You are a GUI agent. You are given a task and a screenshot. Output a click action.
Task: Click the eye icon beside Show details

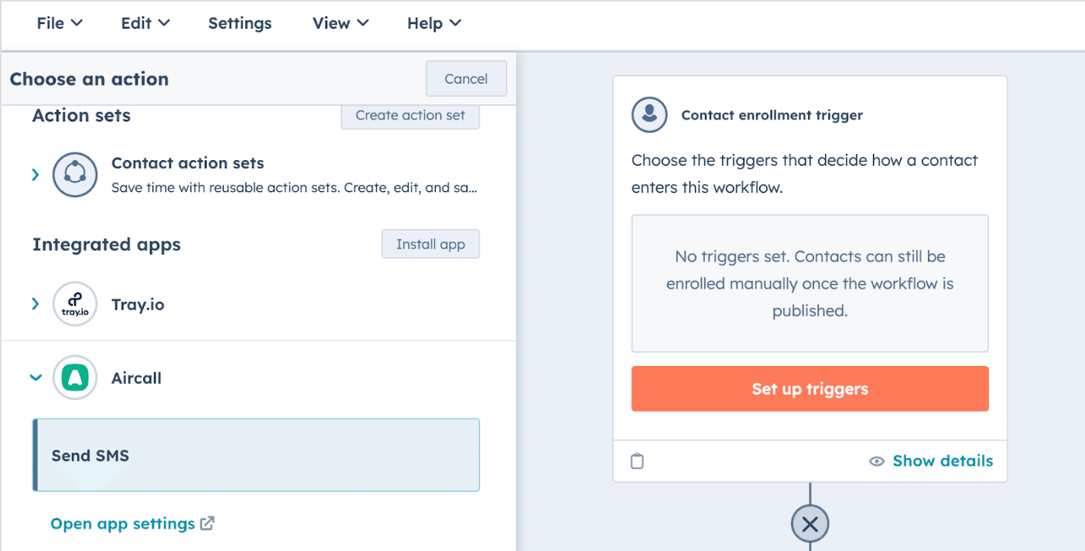[x=877, y=461]
